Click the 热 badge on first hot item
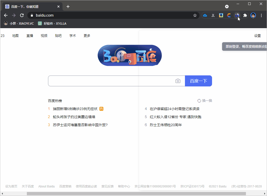The width and height of the screenshot is (267, 196). [x=101, y=109]
